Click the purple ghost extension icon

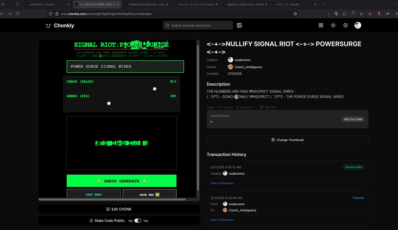[x=388, y=14]
